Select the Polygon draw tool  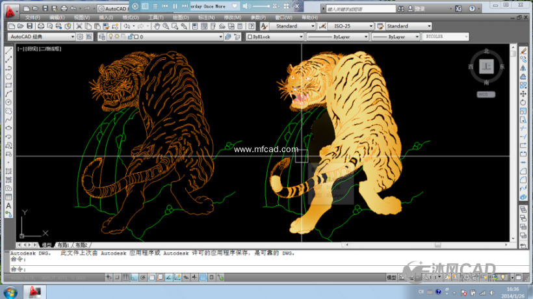click(8, 77)
